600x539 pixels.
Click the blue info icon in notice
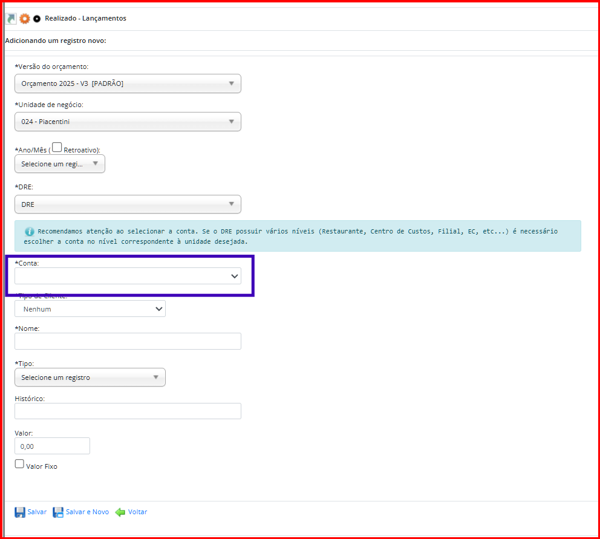tap(29, 232)
